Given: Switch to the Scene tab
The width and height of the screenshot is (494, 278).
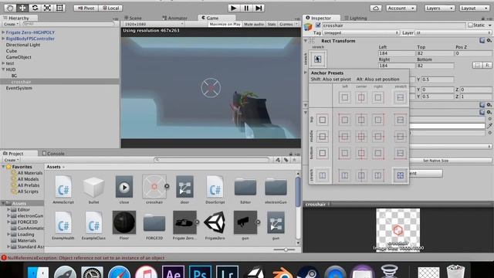Looking at the screenshot, I should [x=133, y=19].
